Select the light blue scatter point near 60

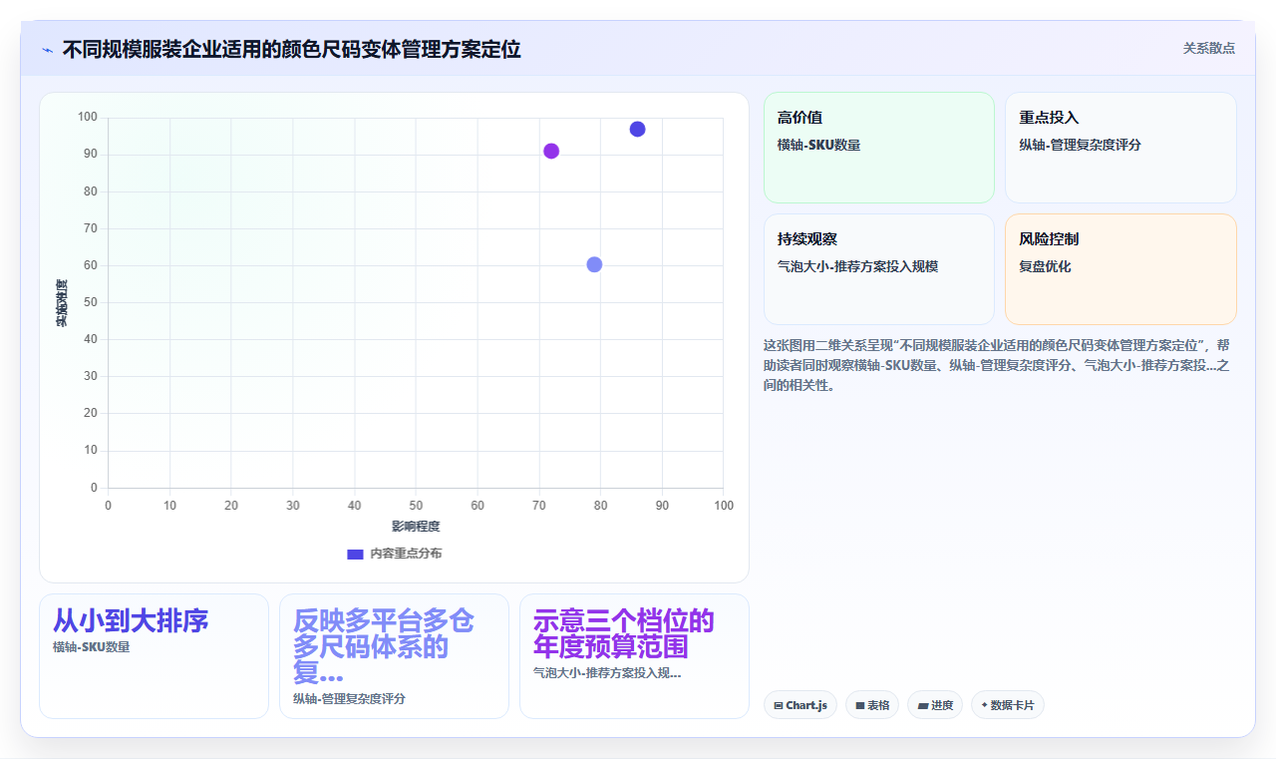coord(594,264)
